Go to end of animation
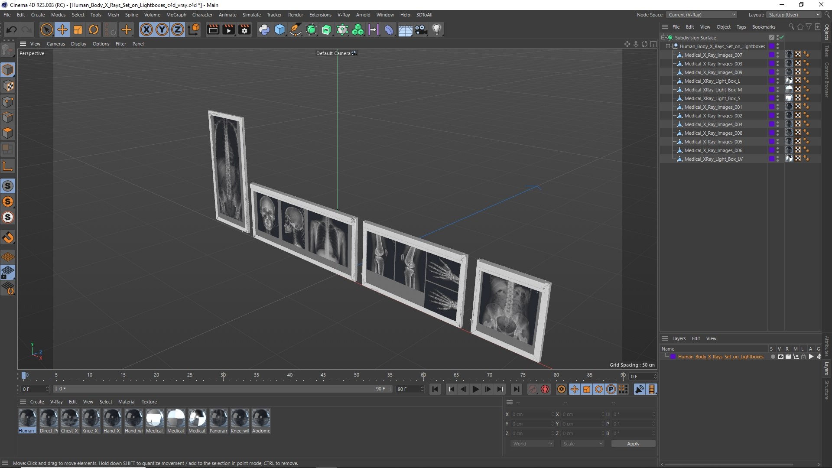This screenshot has height=468, width=832. pyautogui.click(x=516, y=389)
